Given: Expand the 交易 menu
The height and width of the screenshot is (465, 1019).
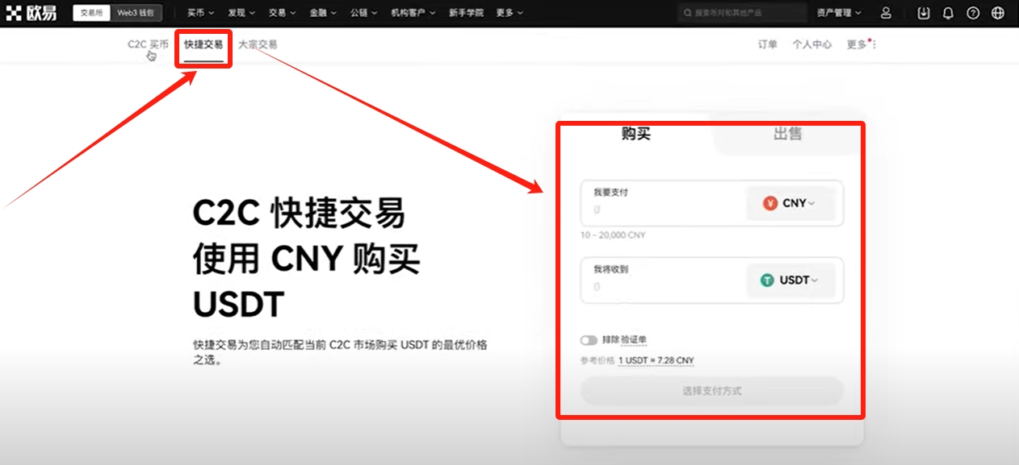Looking at the screenshot, I should pyautogui.click(x=282, y=13).
